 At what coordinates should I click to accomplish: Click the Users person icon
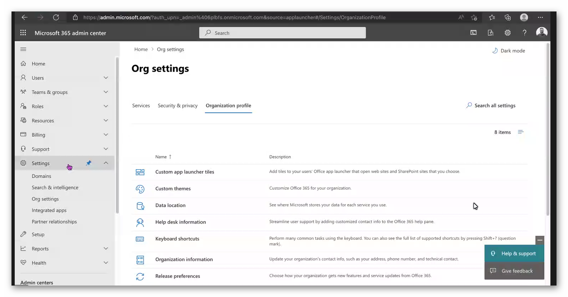pyautogui.click(x=23, y=78)
